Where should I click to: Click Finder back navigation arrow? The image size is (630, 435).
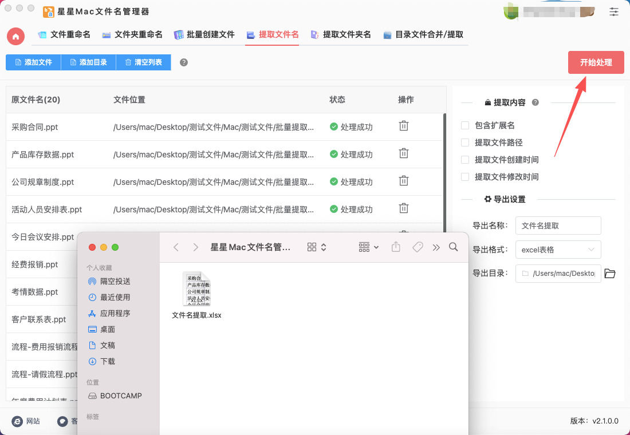[x=176, y=247]
